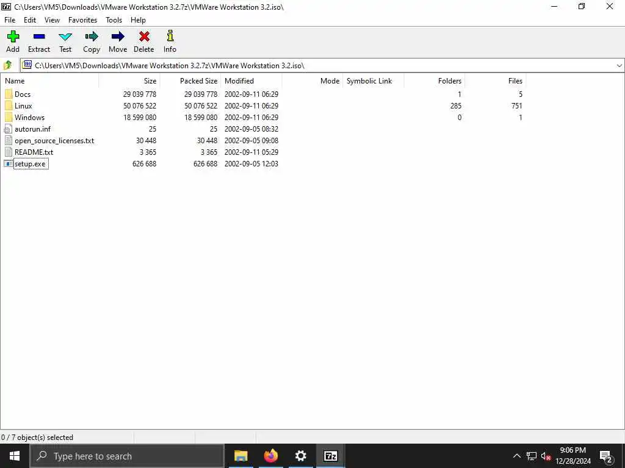Open the Info toolbar icon

click(170, 36)
